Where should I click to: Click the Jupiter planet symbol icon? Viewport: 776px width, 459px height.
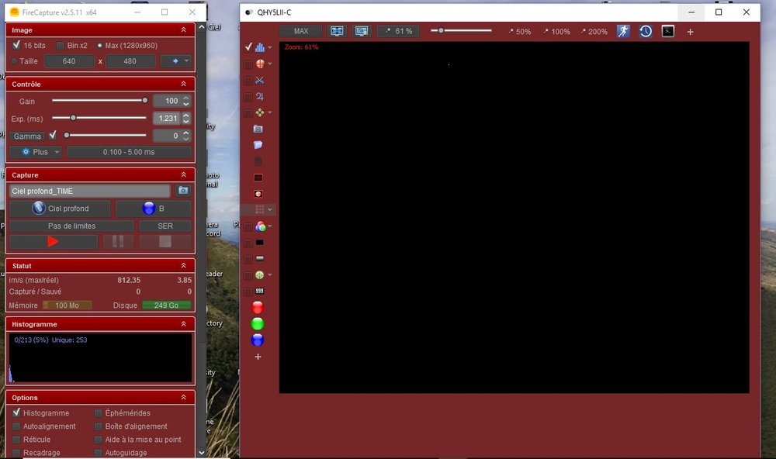pos(259,96)
